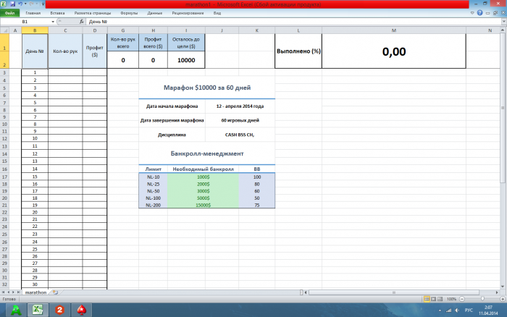507x317 pixels.
Task: Click the 100% zoom level button
Action: pyautogui.click(x=451, y=299)
